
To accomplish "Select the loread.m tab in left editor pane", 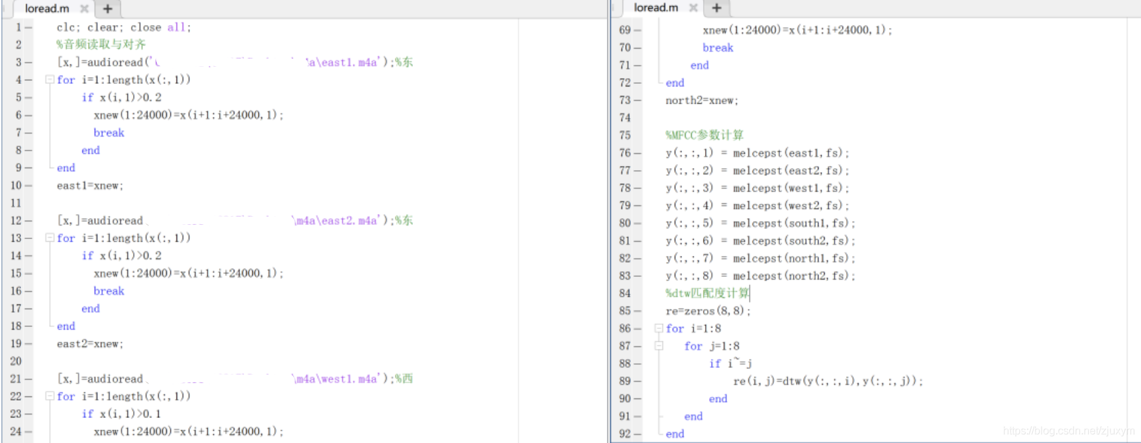I will coord(47,9).
